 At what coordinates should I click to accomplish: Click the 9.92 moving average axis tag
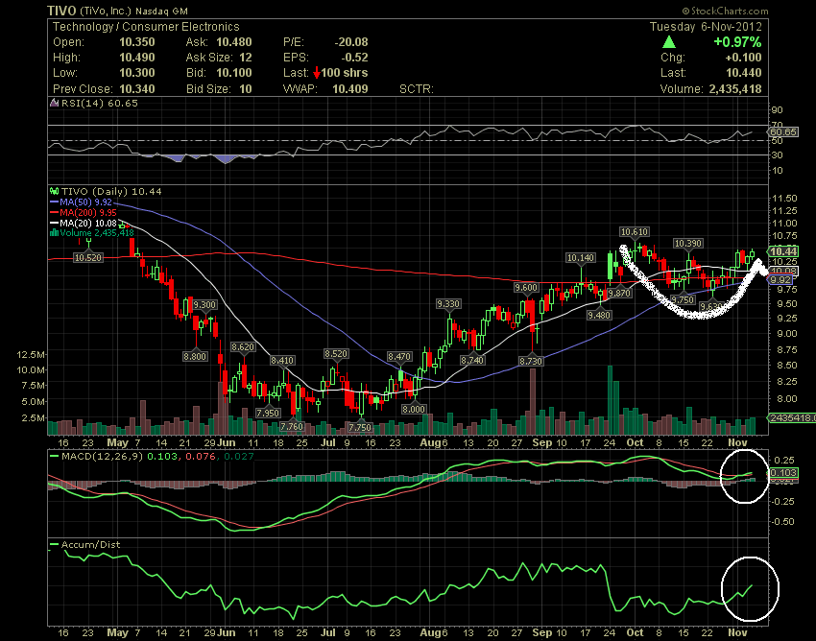pyautogui.click(x=780, y=280)
